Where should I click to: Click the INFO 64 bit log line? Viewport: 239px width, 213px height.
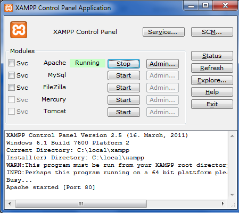117,173
